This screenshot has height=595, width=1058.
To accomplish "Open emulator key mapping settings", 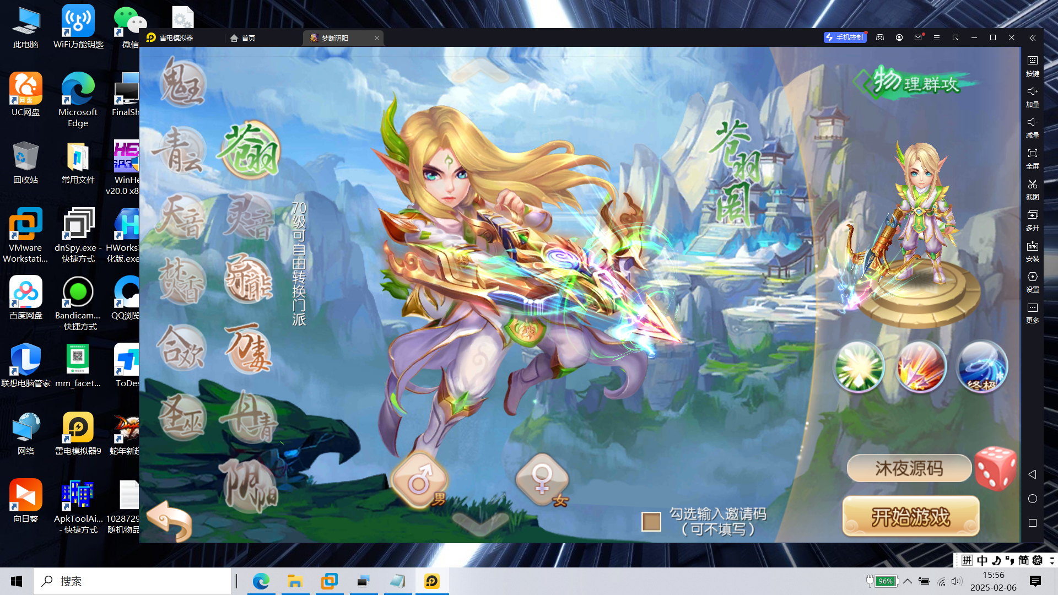I will tap(1032, 65).
